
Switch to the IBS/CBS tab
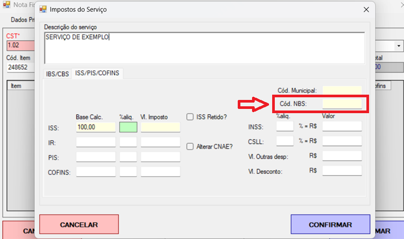pos(57,74)
